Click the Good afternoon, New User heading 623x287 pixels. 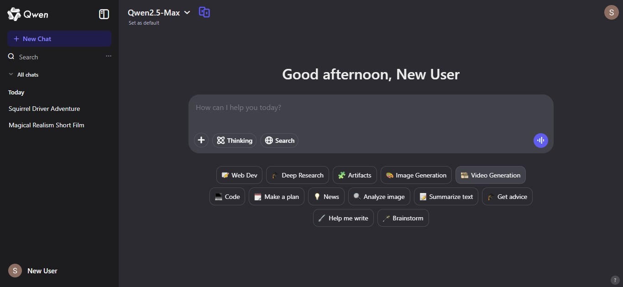(x=371, y=74)
